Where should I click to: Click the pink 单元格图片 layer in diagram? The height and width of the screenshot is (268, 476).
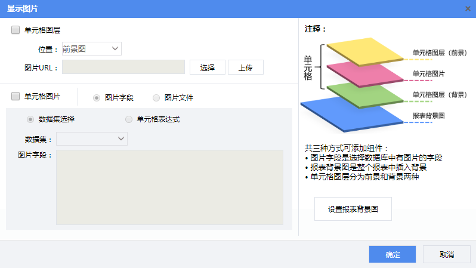click(366, 73)
